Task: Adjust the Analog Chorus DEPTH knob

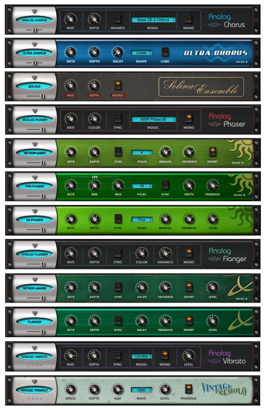Action: pyautogui.click(x=94, y=19)
